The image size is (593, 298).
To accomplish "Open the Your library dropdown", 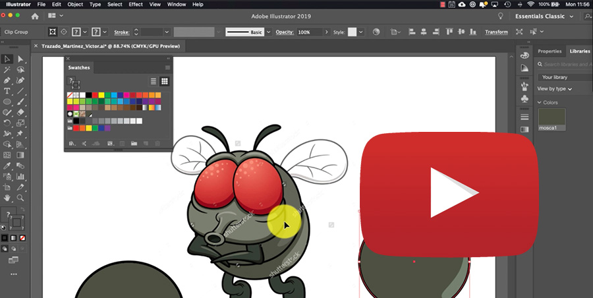I will [x=565, y=77].
